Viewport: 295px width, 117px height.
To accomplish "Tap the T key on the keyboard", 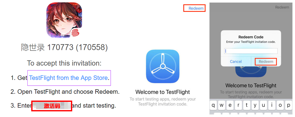I will point(247,105).
